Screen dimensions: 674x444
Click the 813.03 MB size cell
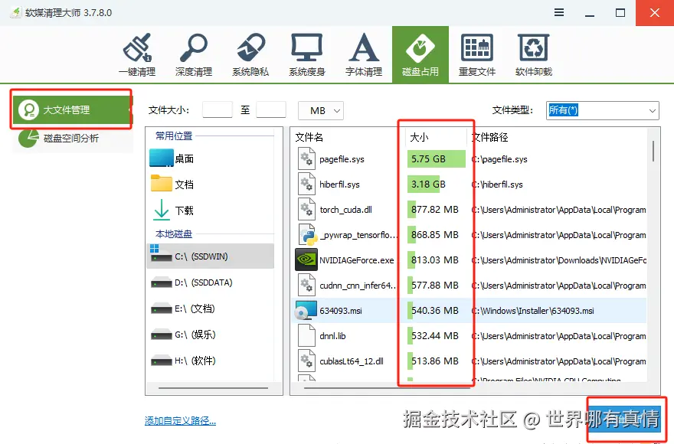(x=437, y=260)
